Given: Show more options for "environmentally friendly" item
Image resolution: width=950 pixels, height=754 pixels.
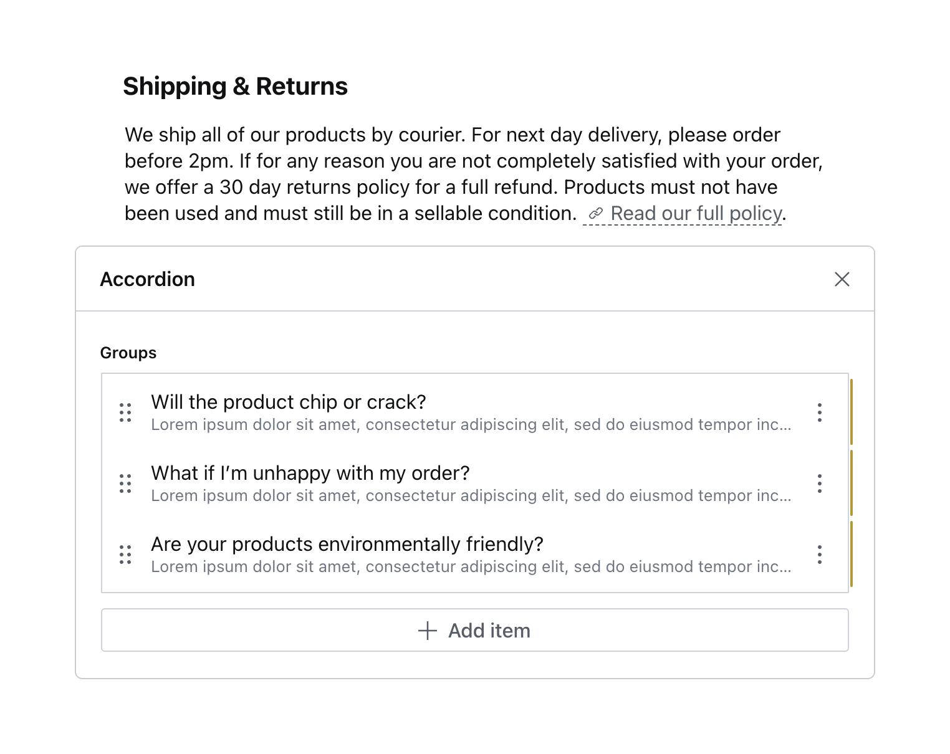Looking at the screenshot, I should [x=819, y=555].
